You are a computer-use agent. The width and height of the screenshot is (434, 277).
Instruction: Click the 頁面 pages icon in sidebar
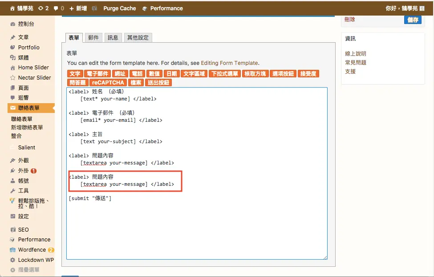tap(13, 88)
